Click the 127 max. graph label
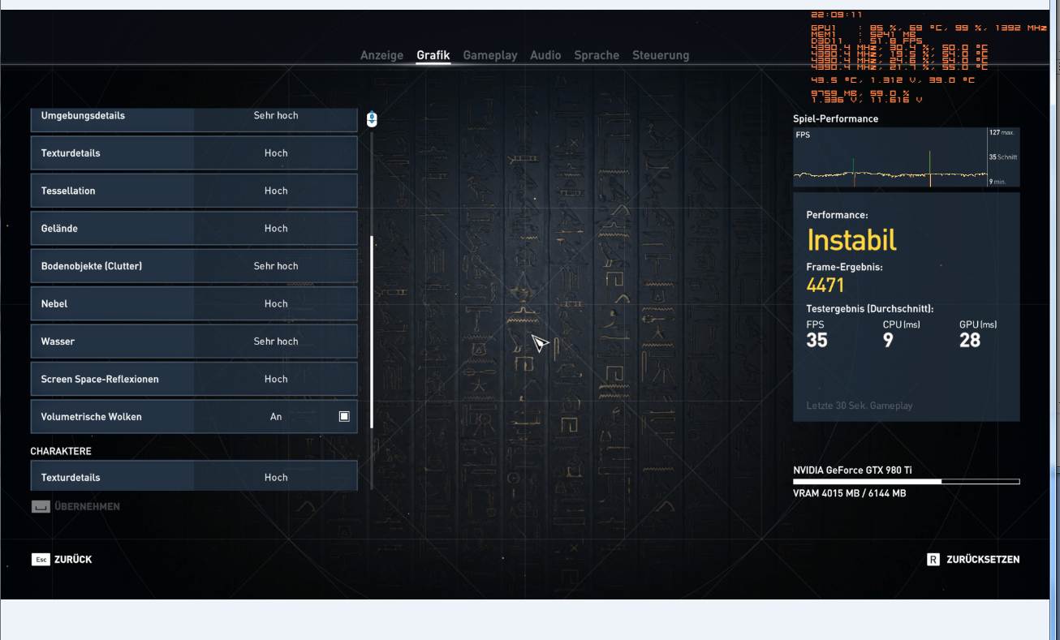Viewport: 1060px width, 640px height. click(x=1002, y=132)
